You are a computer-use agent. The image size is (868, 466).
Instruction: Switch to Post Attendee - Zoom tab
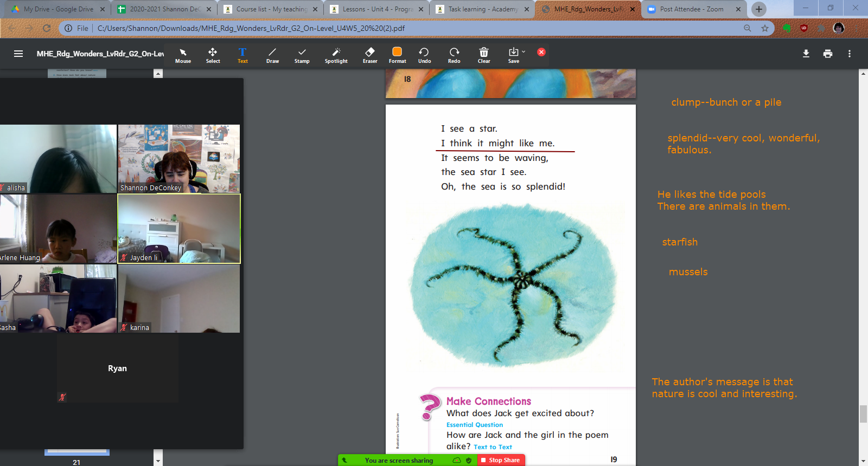[x=694, y=9]
